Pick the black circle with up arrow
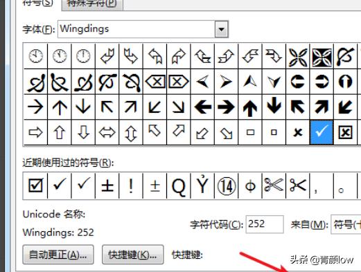361x272 pixels. 345,82
